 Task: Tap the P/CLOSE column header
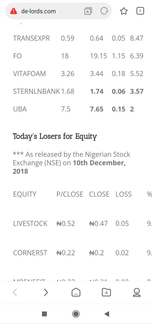point(70,194)
